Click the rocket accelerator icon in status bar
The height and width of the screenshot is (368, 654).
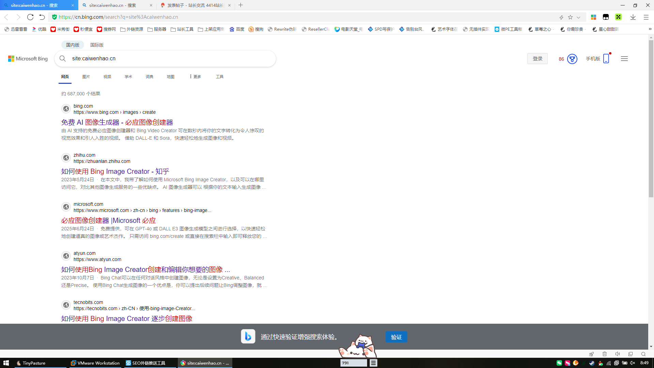pos(592,354)
